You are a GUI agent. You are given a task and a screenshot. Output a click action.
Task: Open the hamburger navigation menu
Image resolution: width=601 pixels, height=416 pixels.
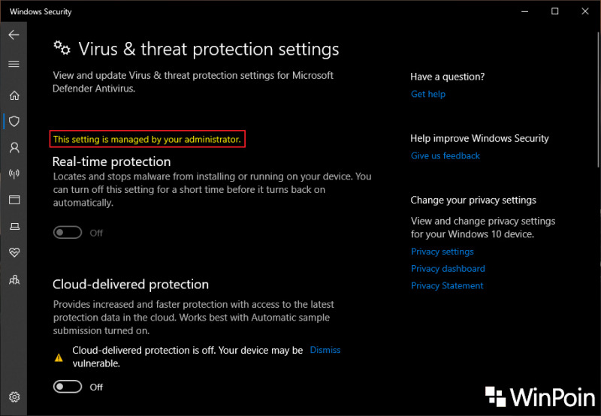click(x=14, y=64)
